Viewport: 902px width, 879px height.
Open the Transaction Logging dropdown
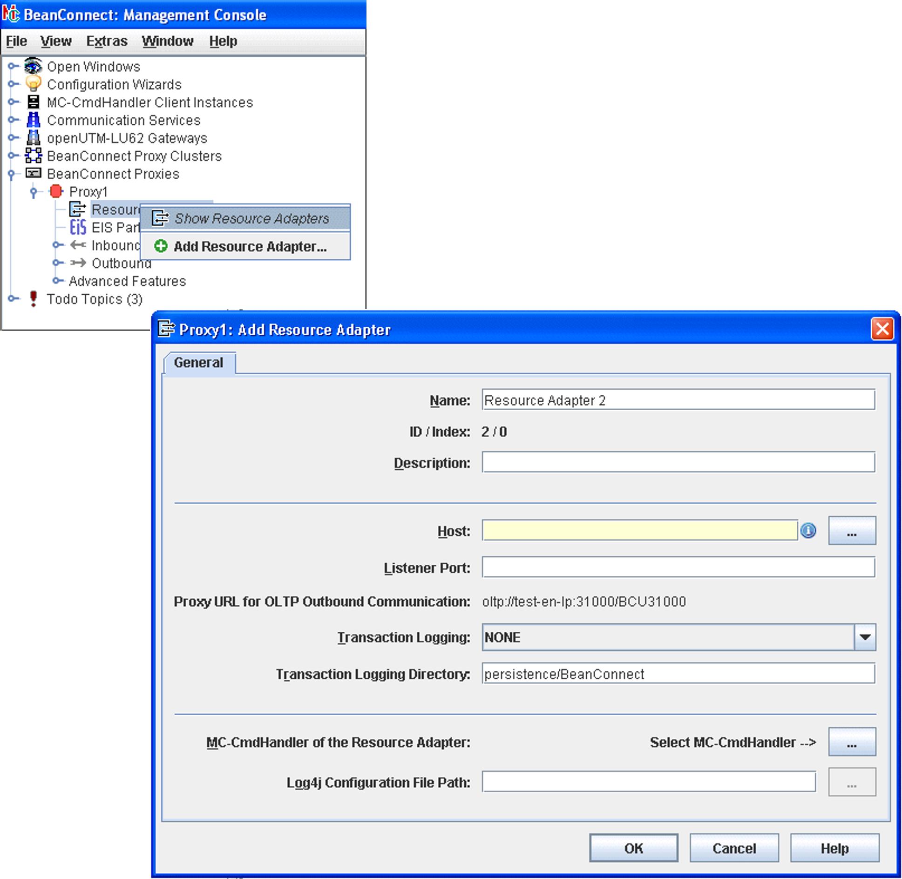865,637
